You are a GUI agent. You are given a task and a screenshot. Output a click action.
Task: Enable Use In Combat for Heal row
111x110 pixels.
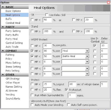(95, 51)
